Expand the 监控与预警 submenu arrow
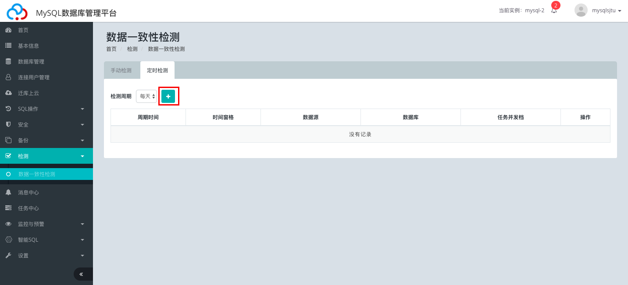The image size is (628, 285). 82,224
